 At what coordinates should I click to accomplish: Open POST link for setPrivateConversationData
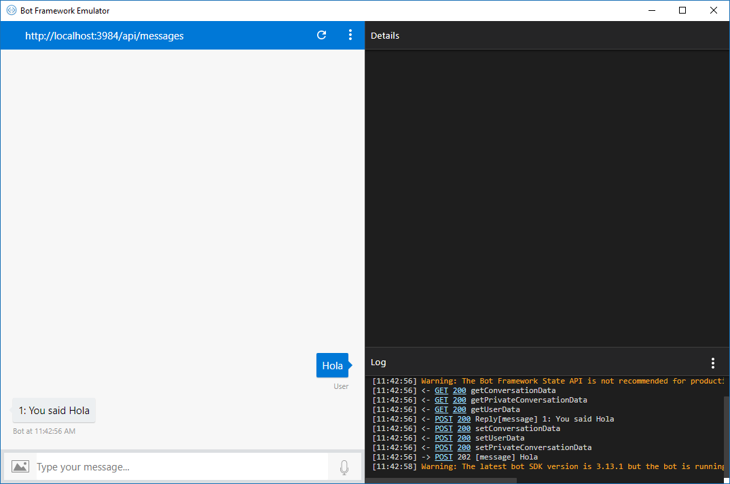click(x=443, y=447)
